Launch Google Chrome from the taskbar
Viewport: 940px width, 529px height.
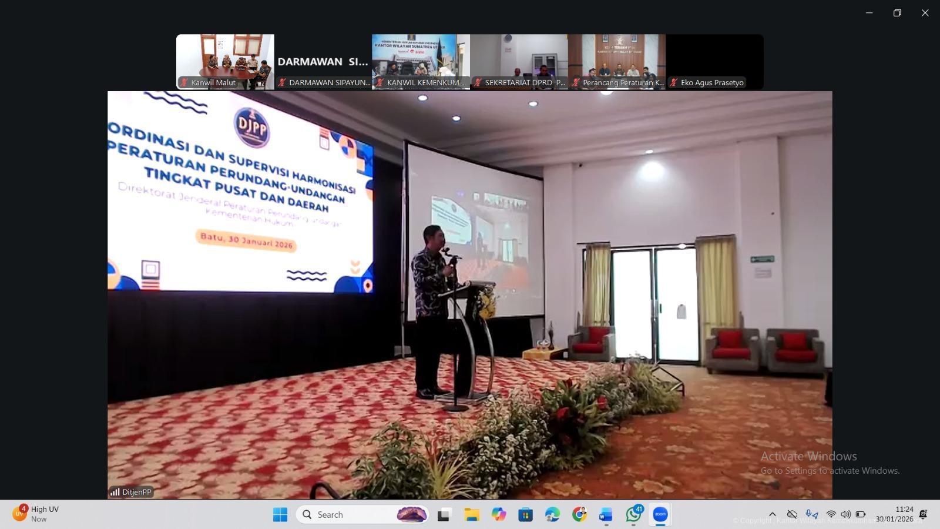579,514
